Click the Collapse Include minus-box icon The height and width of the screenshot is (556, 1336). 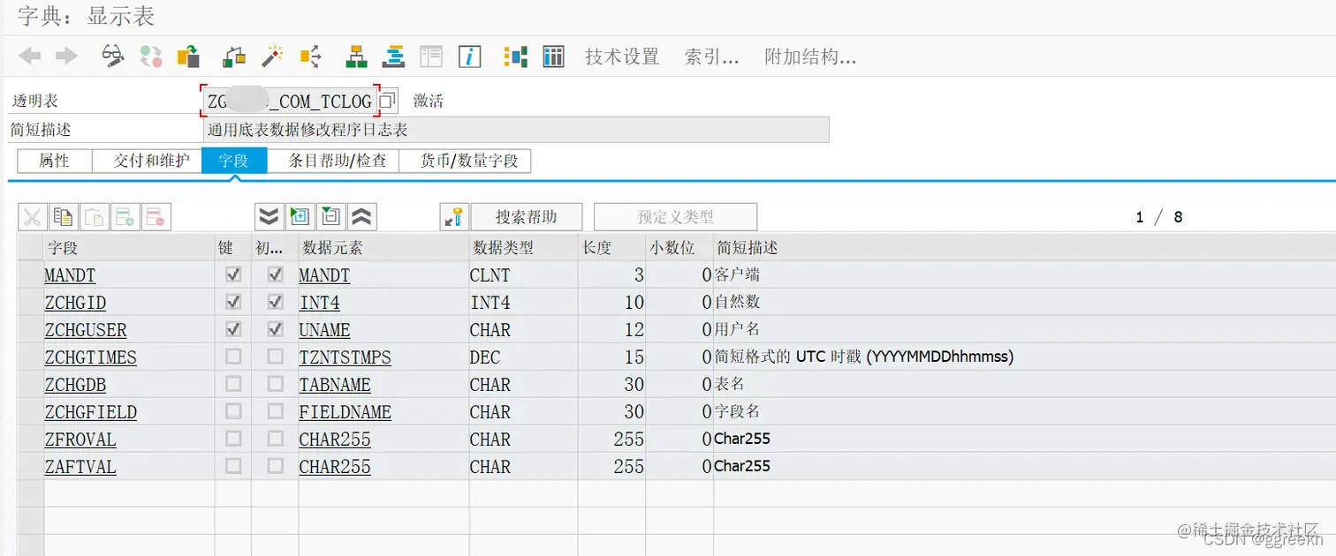[331, 216]
